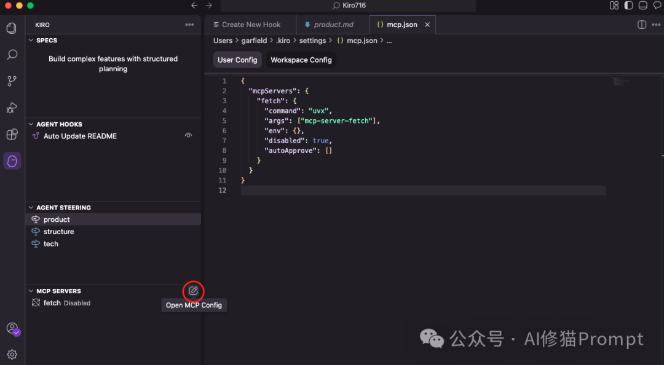The image size is (664, 365).
Task: Click line number 7 in gutter
Action: coord(224,141)
